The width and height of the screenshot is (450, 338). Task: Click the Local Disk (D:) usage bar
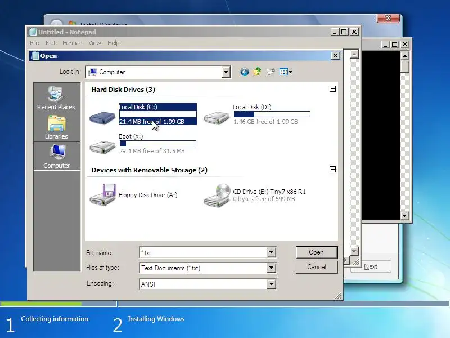(x=272, y=114)
